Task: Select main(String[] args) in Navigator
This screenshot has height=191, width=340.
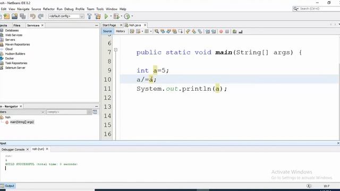Action: tap(22, 122)
